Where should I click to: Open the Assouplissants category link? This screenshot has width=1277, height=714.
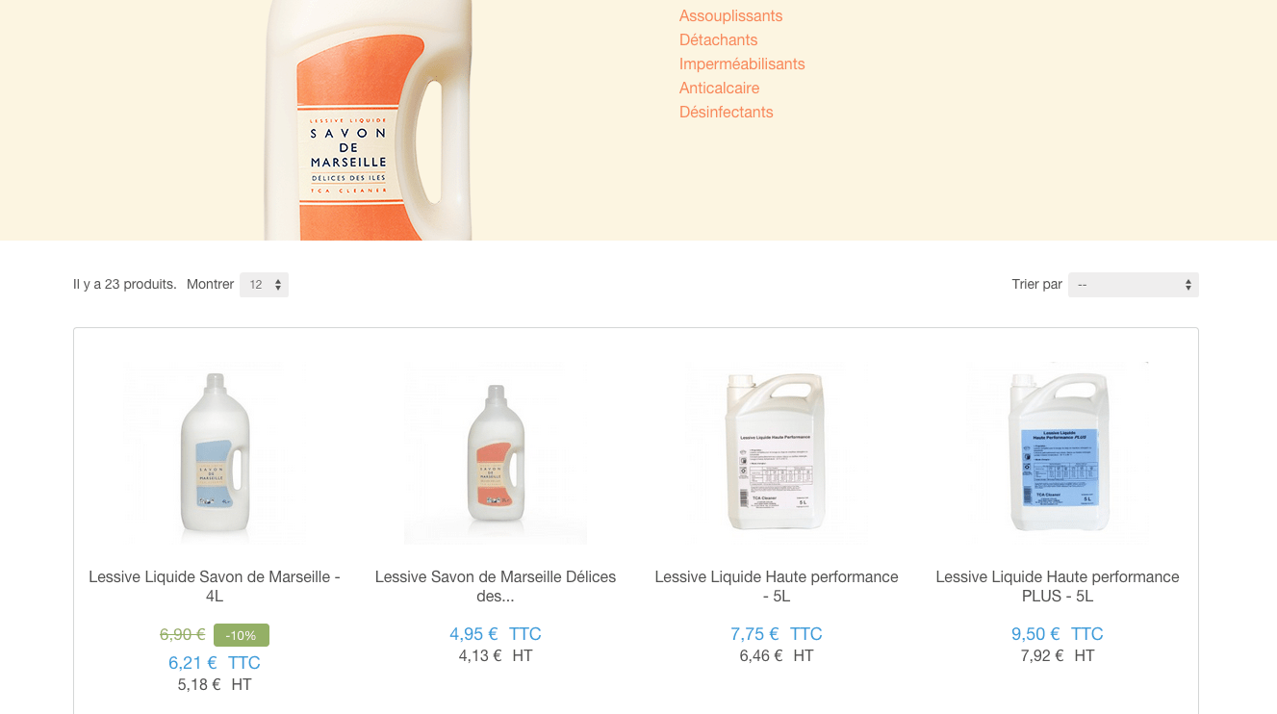pos(730,16)
